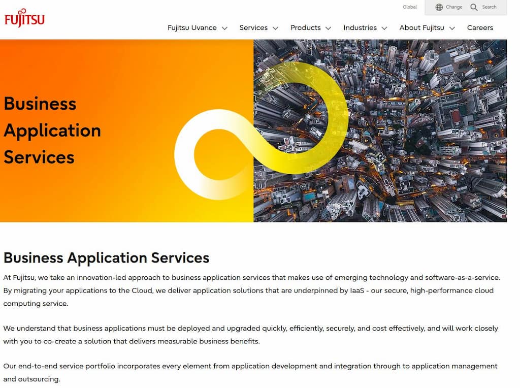Image resolution: width=520 pixels, height=388 pixels.
Task: Expand the Products dropdown chevron
Action: click(x=328, y=28)
